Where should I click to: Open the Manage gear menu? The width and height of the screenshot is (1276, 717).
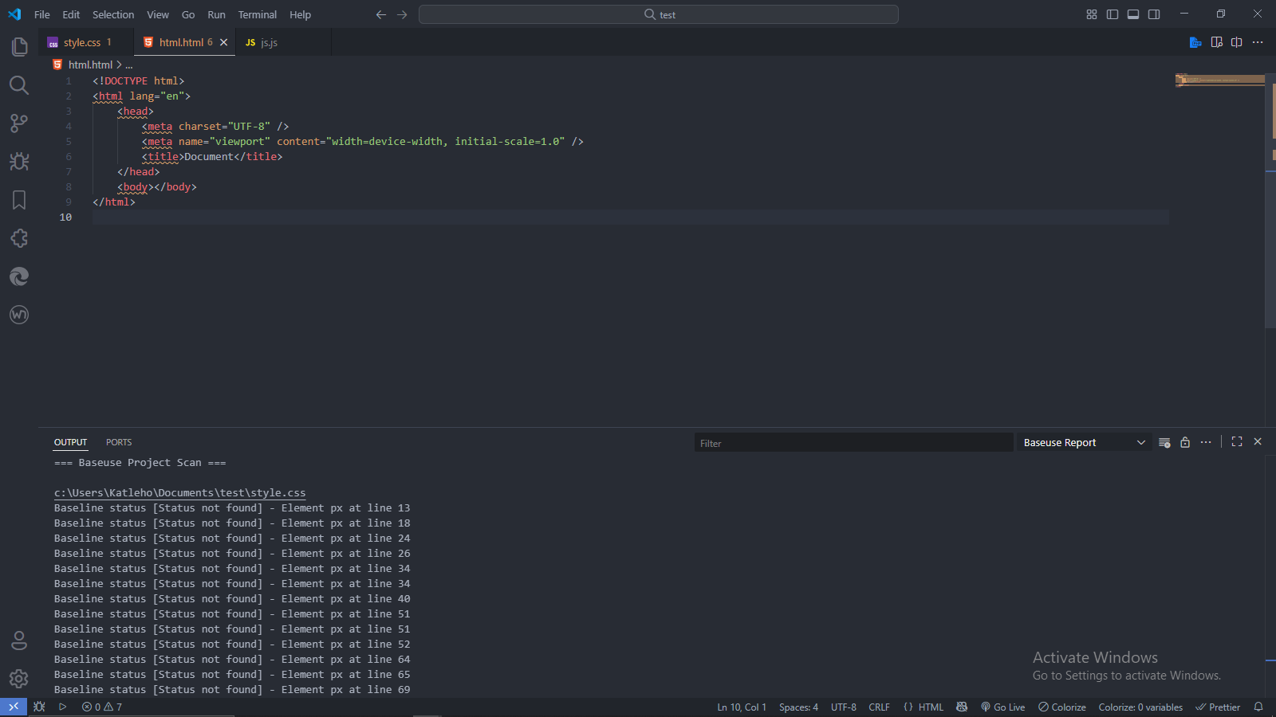click(19, 679)
